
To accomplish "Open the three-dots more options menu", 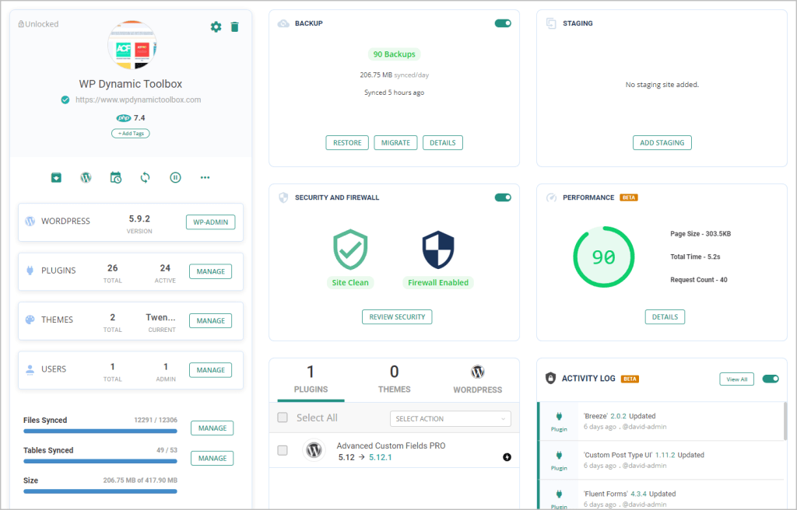I will pyautogui.click(x=205, y=177).
